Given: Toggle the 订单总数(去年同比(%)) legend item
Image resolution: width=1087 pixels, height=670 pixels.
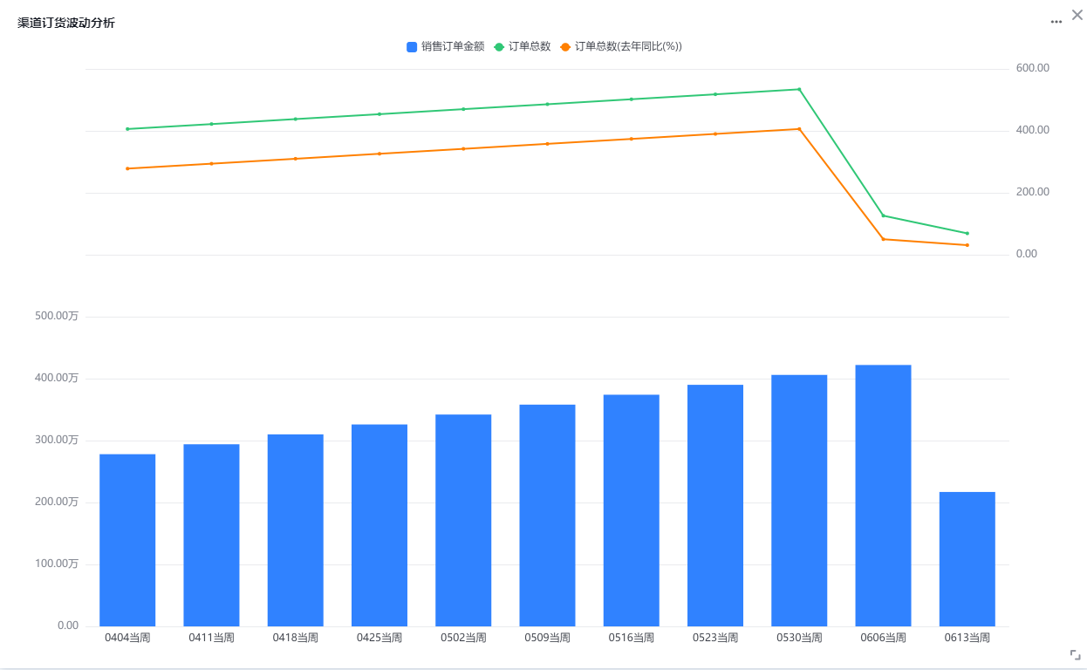Looking at the screenshot, I should pyautogui.click(x=620, y=47).
